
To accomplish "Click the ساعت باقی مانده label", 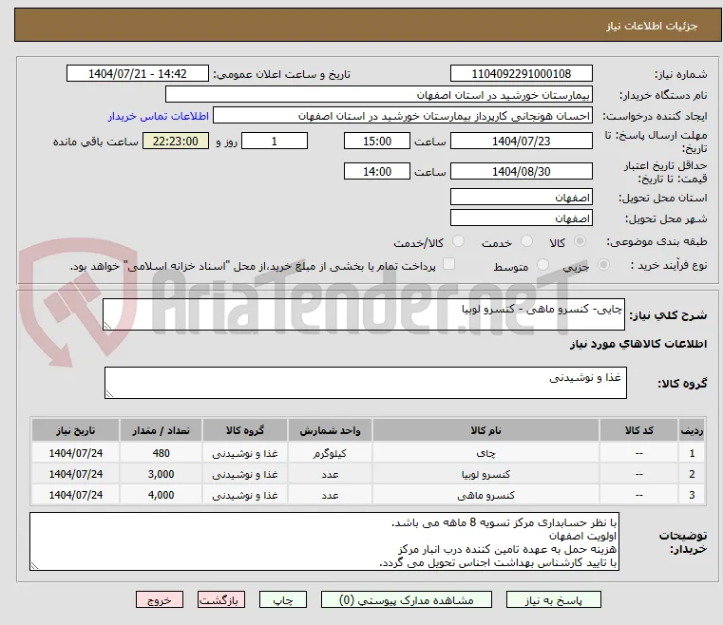I will coord(95,142).
